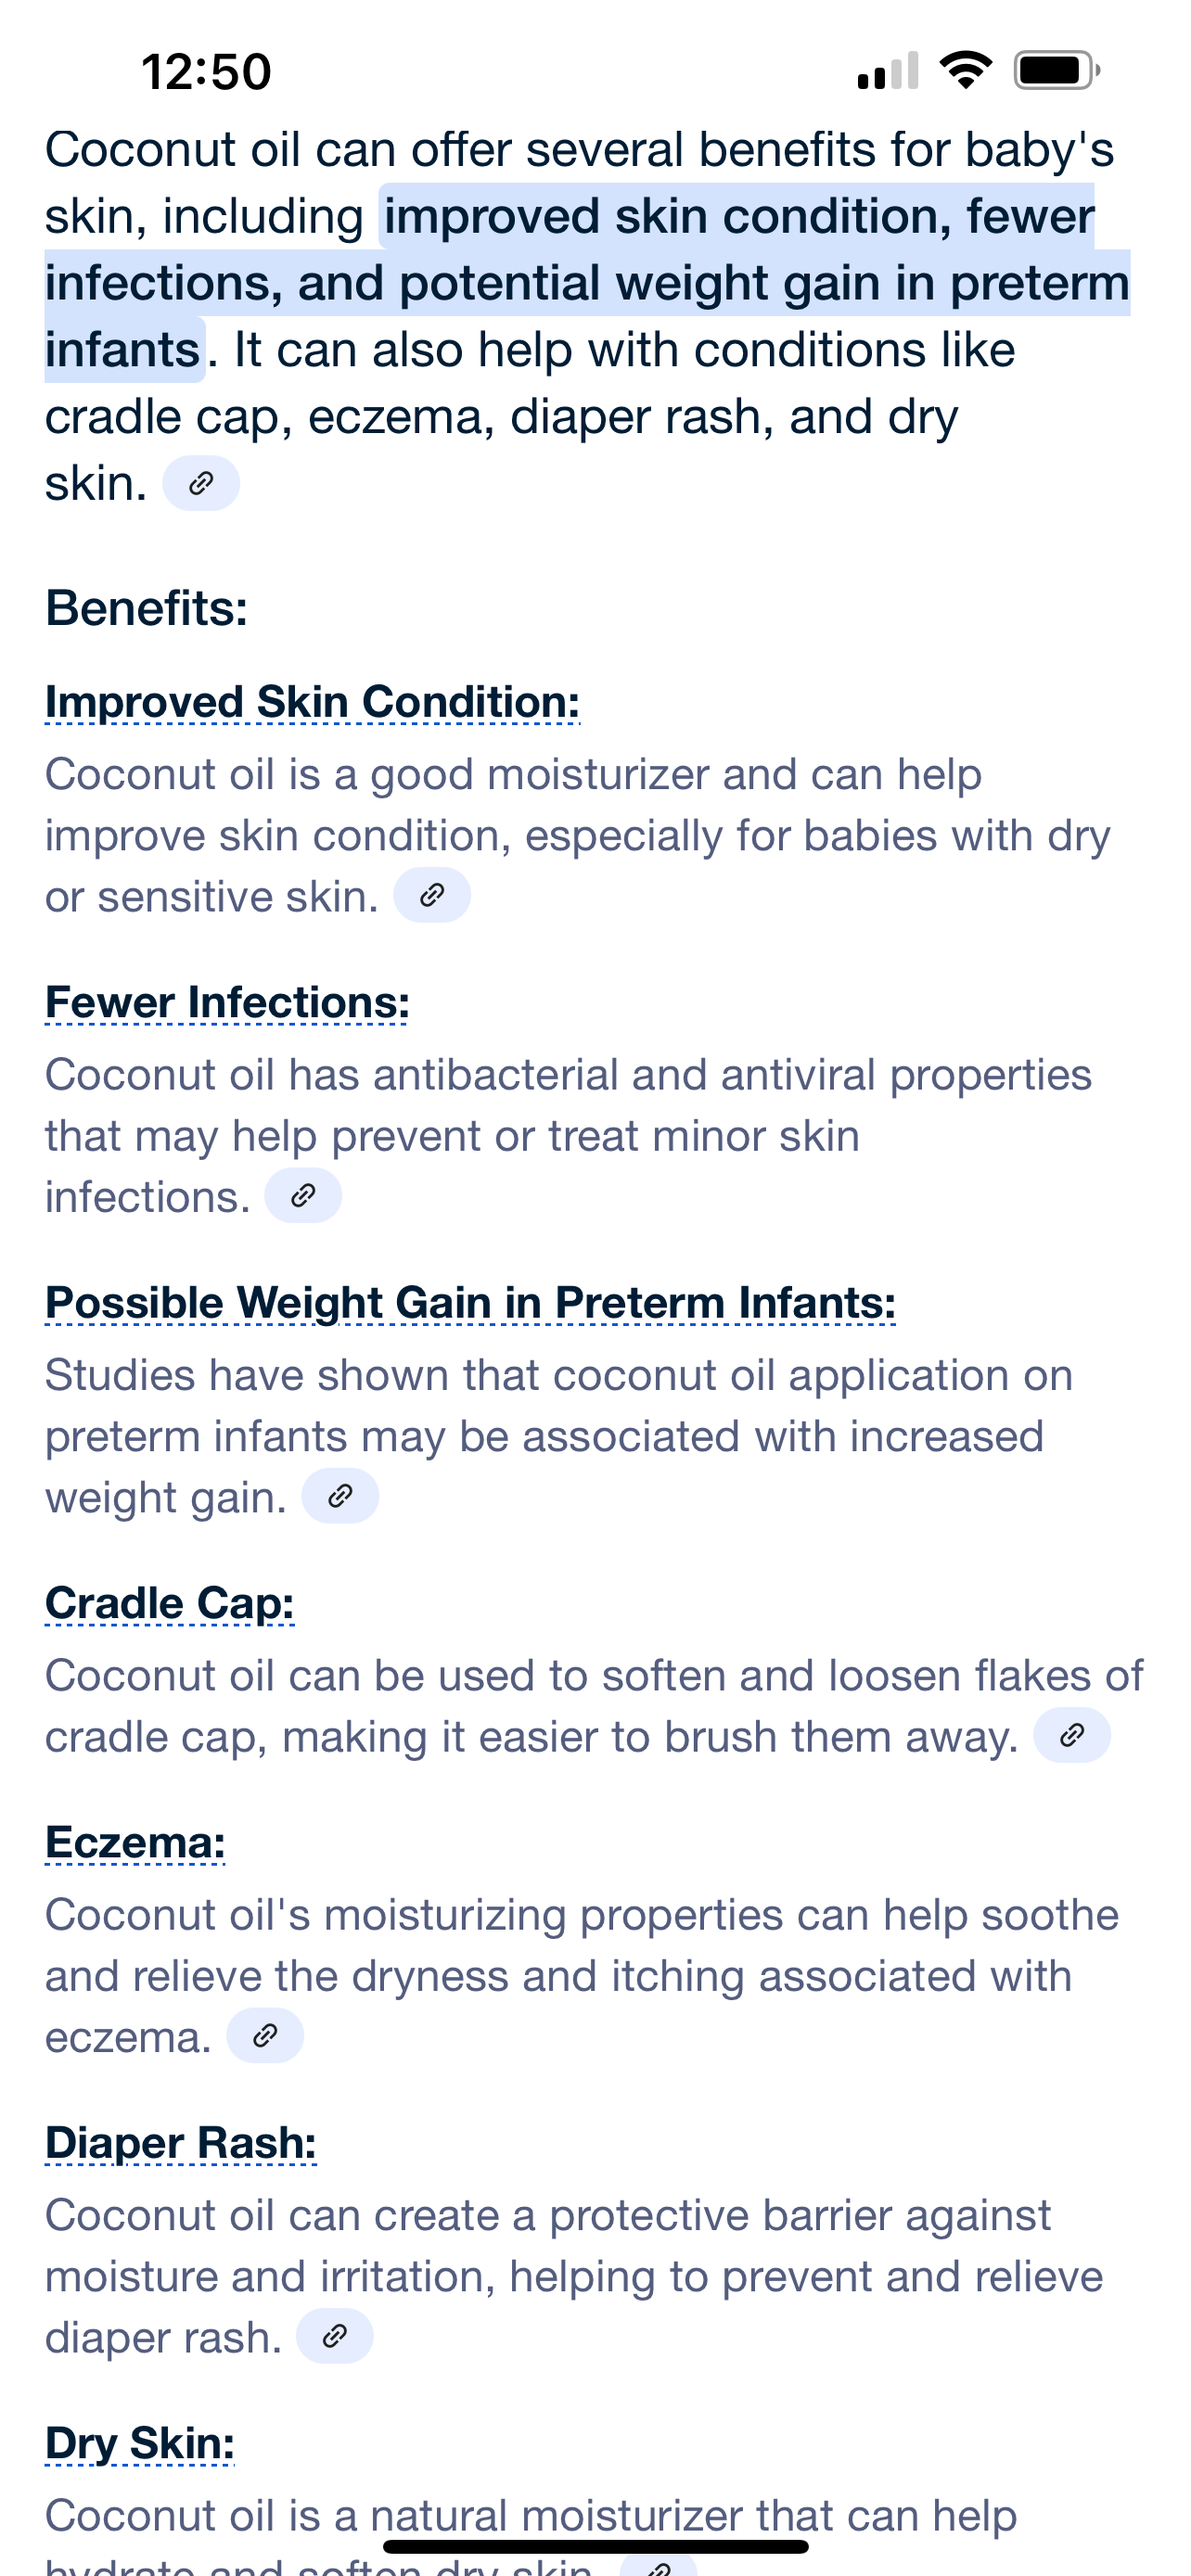Viewport: 1191px width, 2576px height.
Task: Tap the 'Cradle Cap:' underlined heading
Action: click(170, 1603)
